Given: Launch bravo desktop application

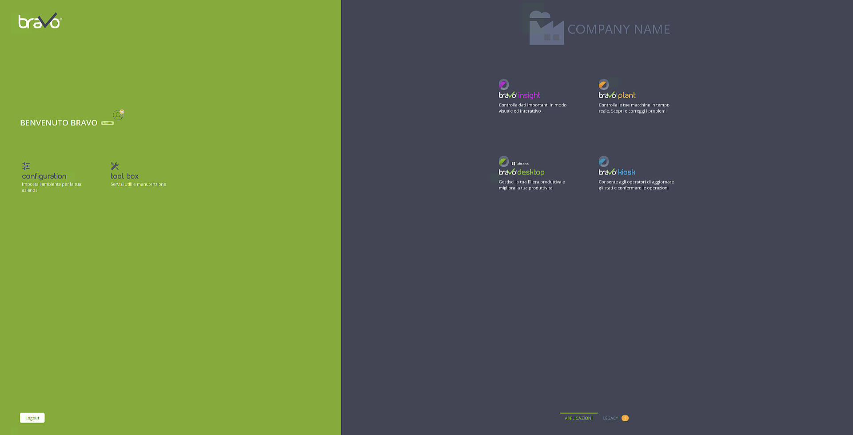Looking at the screenshot, I should pos(522,172).
